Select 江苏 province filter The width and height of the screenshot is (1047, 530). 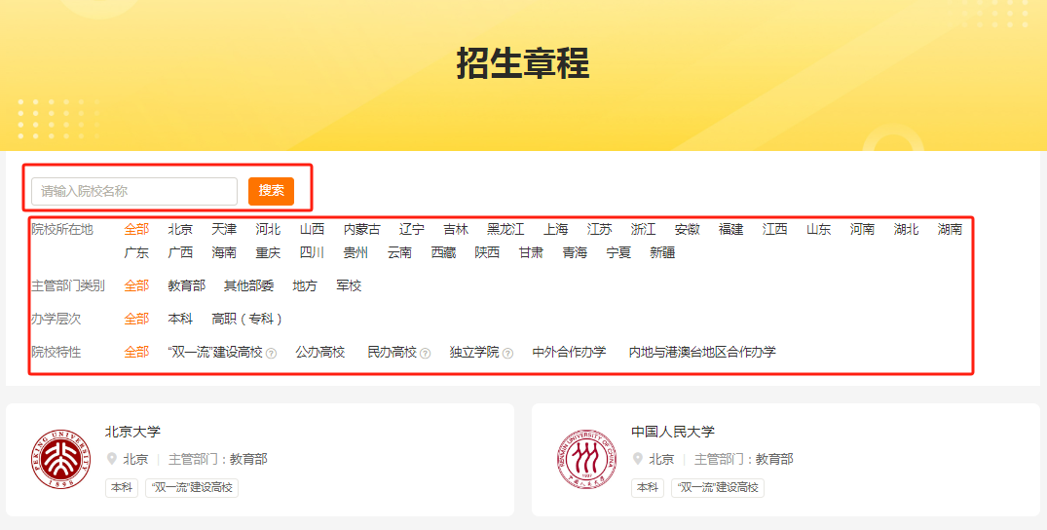pyautogui.click(x=600, y=229)
